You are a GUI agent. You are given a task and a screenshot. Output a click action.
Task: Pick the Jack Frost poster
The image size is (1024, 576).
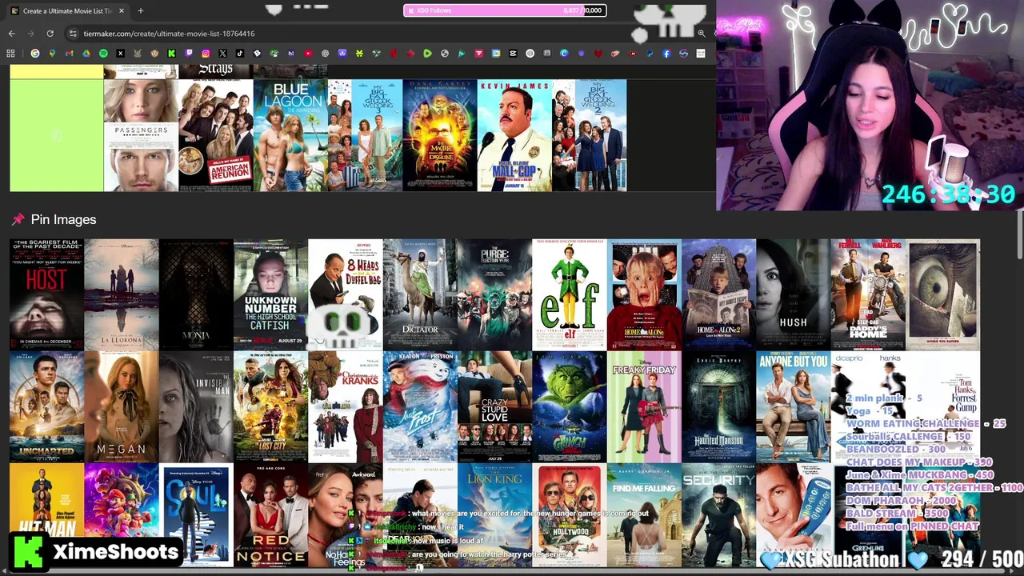click(x=420, y=406)
